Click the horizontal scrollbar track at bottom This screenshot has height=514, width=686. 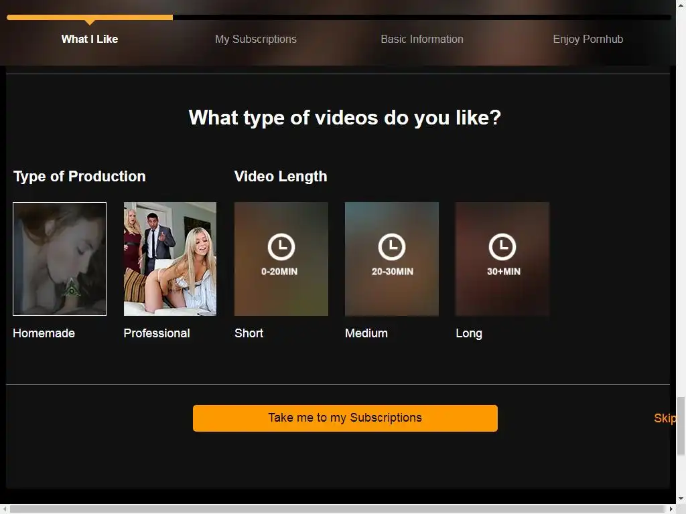[338, 509]
